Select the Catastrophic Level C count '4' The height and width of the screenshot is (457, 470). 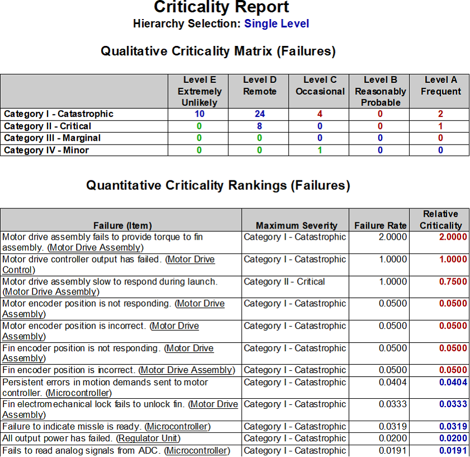pos(320,114)
